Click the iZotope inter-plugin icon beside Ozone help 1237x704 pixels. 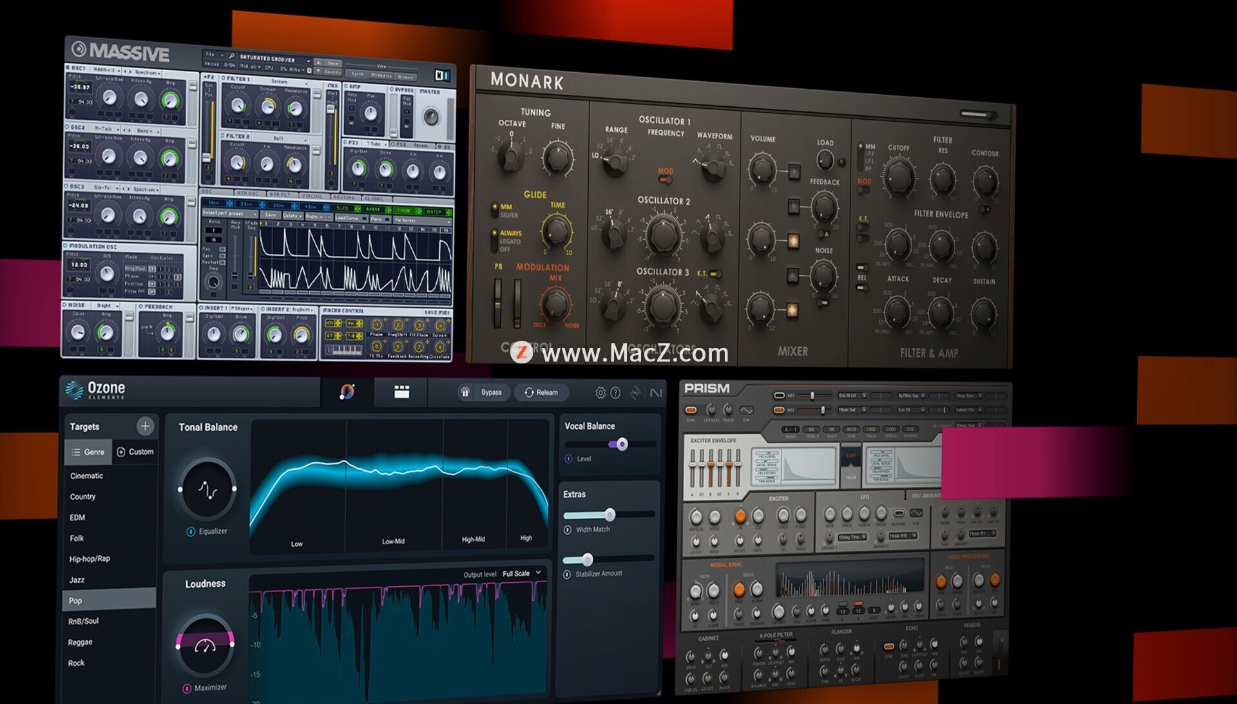(635, 392)
